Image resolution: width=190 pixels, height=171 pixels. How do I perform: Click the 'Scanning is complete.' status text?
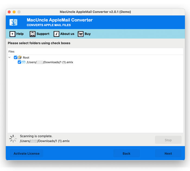pos(36,136)
